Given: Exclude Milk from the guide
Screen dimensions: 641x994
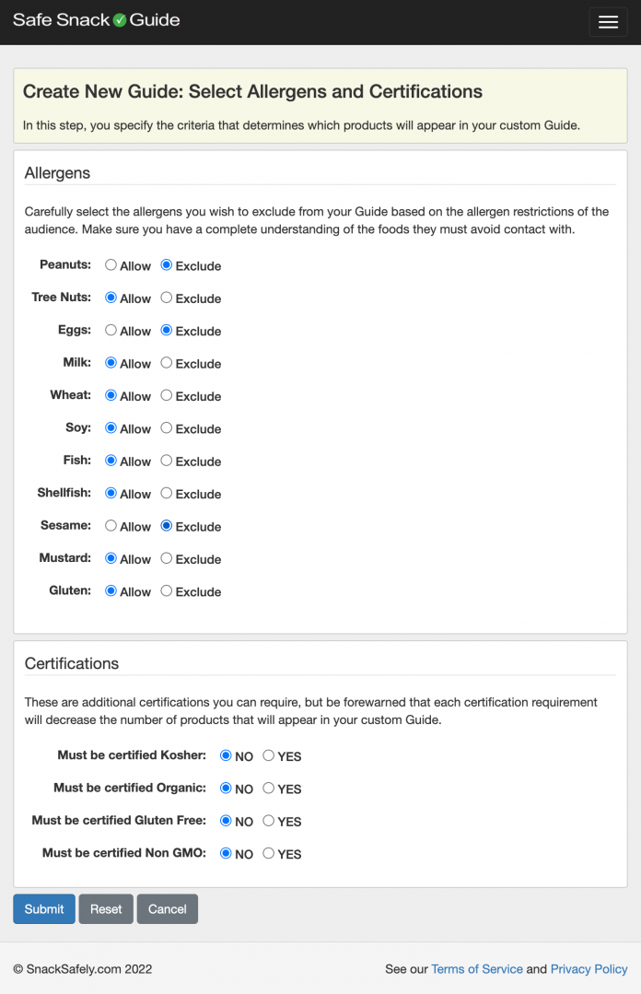Looking at the screenshot, I should [167, 363].
